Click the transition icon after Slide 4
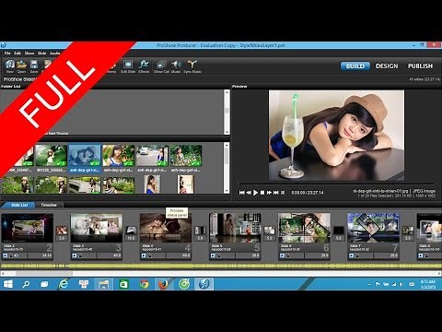Screen dimensions: 442x332 tap(200, 231)
